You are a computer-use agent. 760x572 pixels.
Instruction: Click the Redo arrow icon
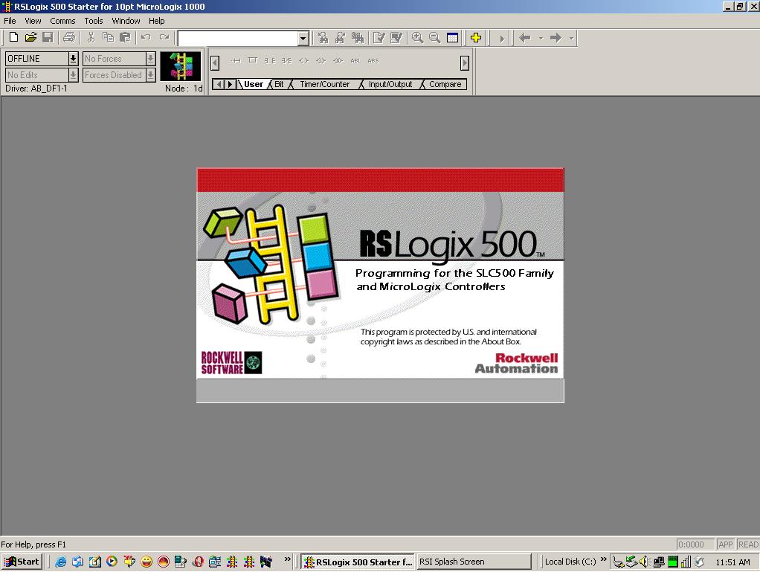pos(164,38)
